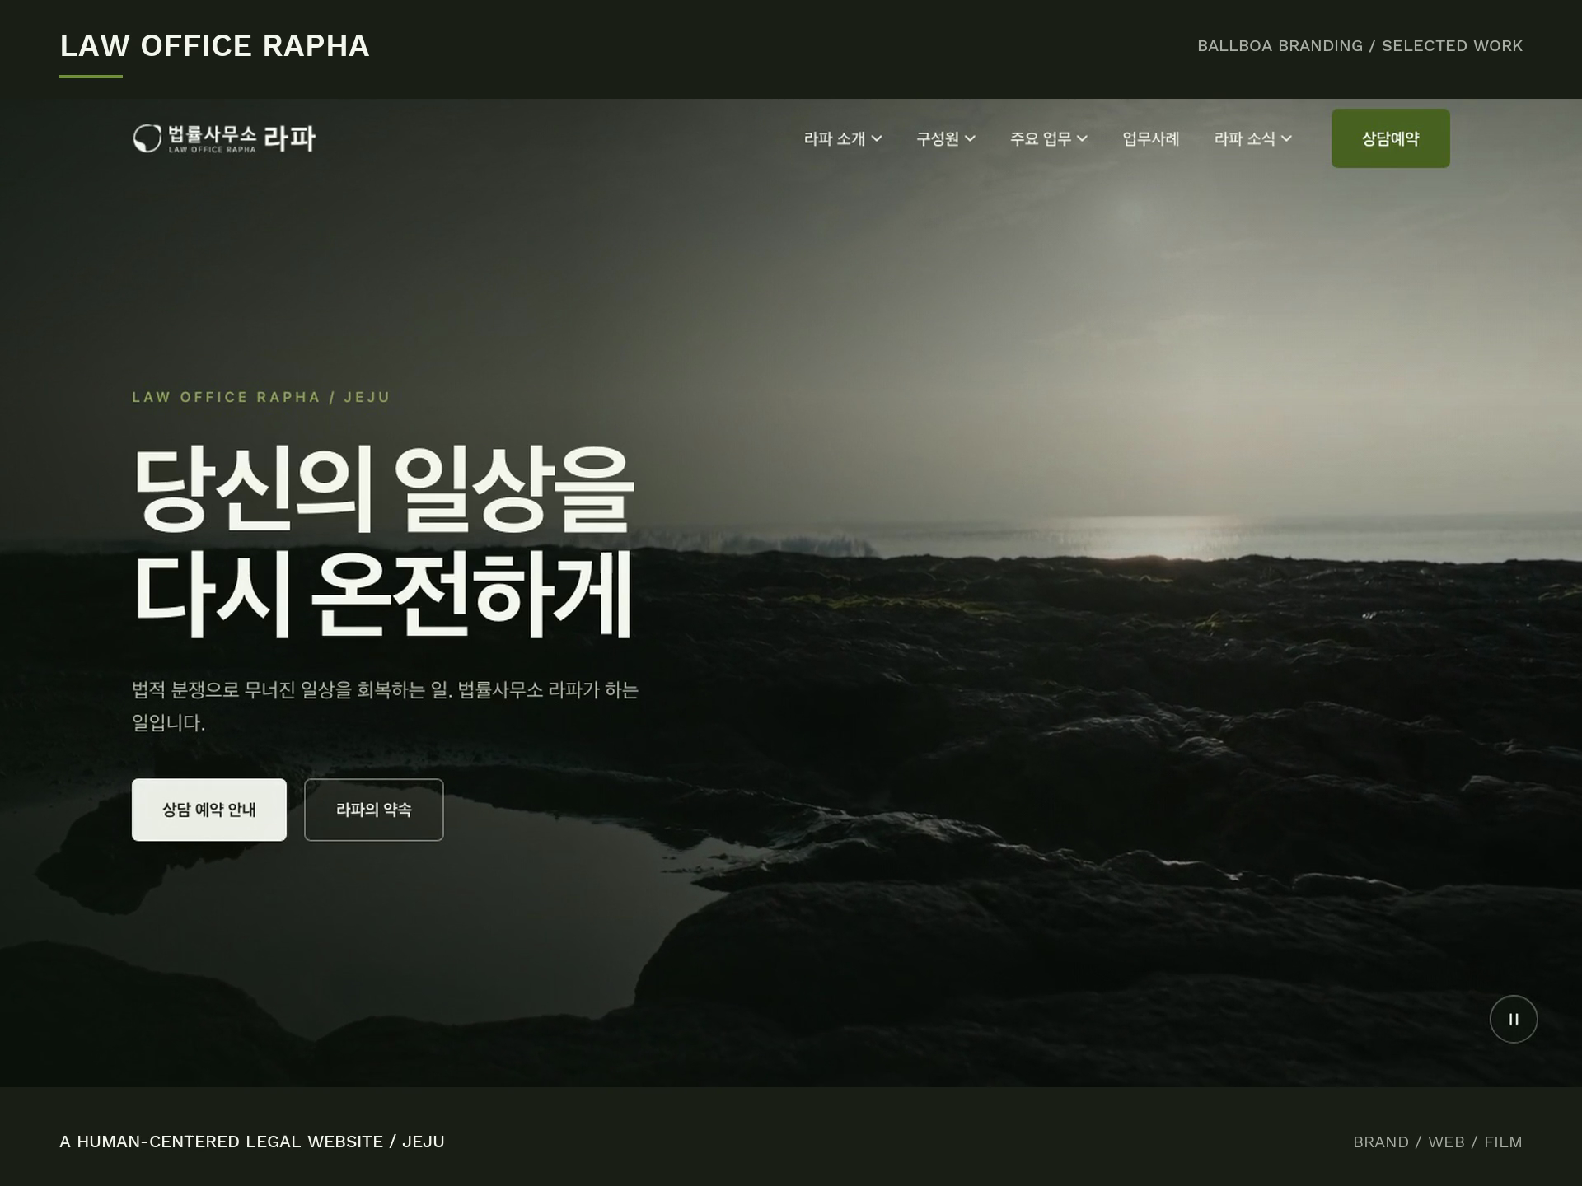Expand the 구성원 dropdown menu

(x=946, y=138)
